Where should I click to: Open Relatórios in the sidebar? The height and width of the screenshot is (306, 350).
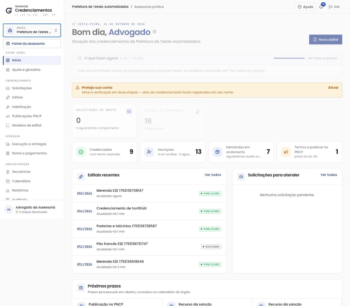click(32, 190)
